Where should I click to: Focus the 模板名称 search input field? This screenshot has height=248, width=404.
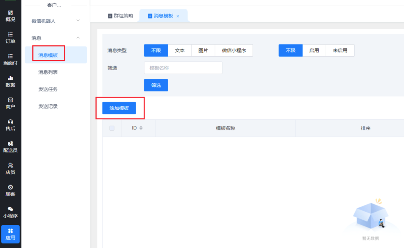pos(183,68)
